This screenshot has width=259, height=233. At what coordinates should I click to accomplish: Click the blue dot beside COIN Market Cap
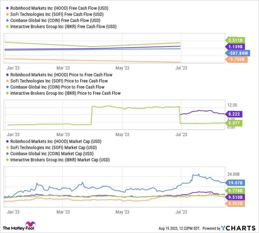(7, 154)
